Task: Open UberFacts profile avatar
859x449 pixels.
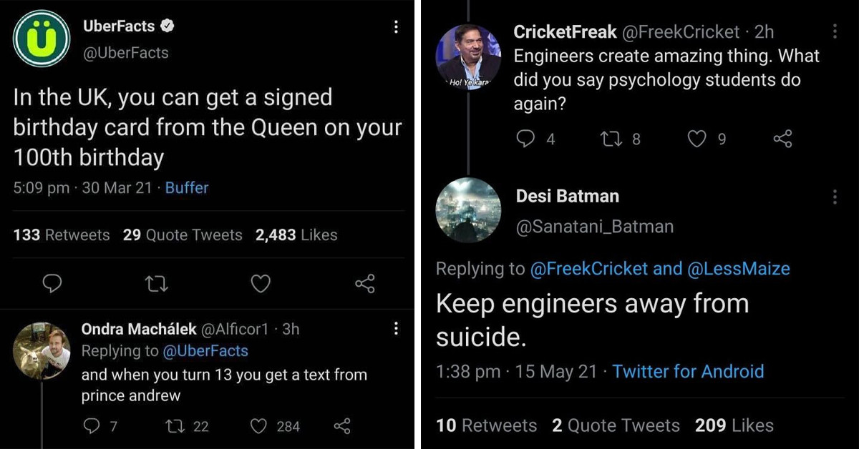Action: point(41,39)
